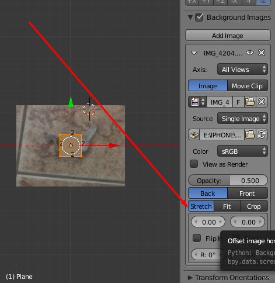The width and height of the screenshot is (275, 283).
Task: Toggle visibility eye of IMG_4204 background image
Action: tap(250, 53)
